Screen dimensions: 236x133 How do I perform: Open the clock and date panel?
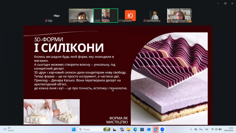(227, 129)
